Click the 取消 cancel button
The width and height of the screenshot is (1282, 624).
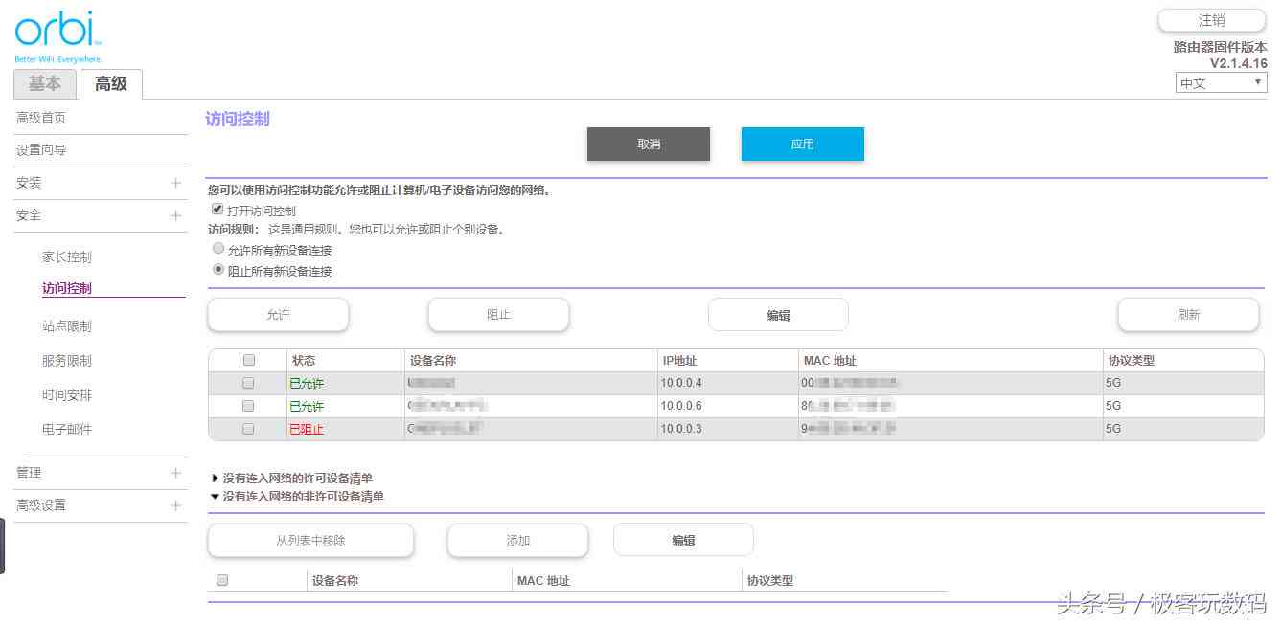tap(649, 145)
